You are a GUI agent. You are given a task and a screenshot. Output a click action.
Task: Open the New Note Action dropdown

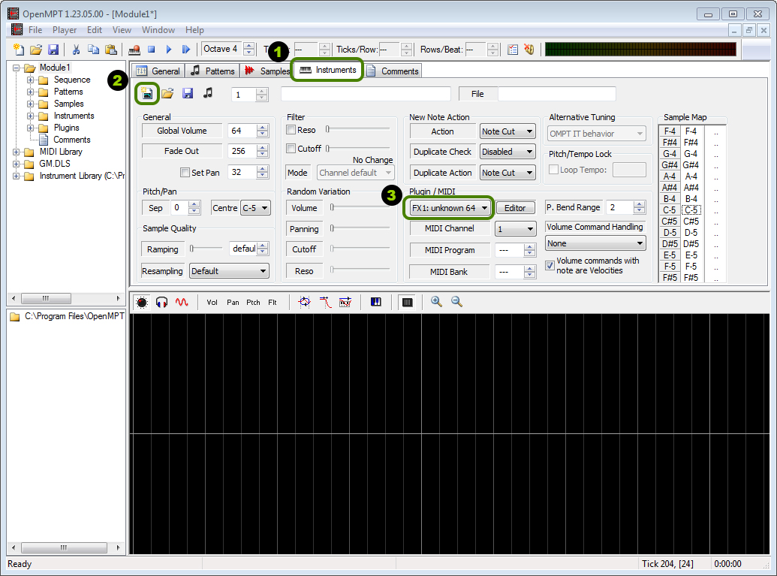pyautogui.click(x=507, y=131)
